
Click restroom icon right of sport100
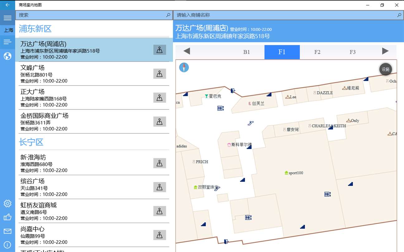click(327, 194)
